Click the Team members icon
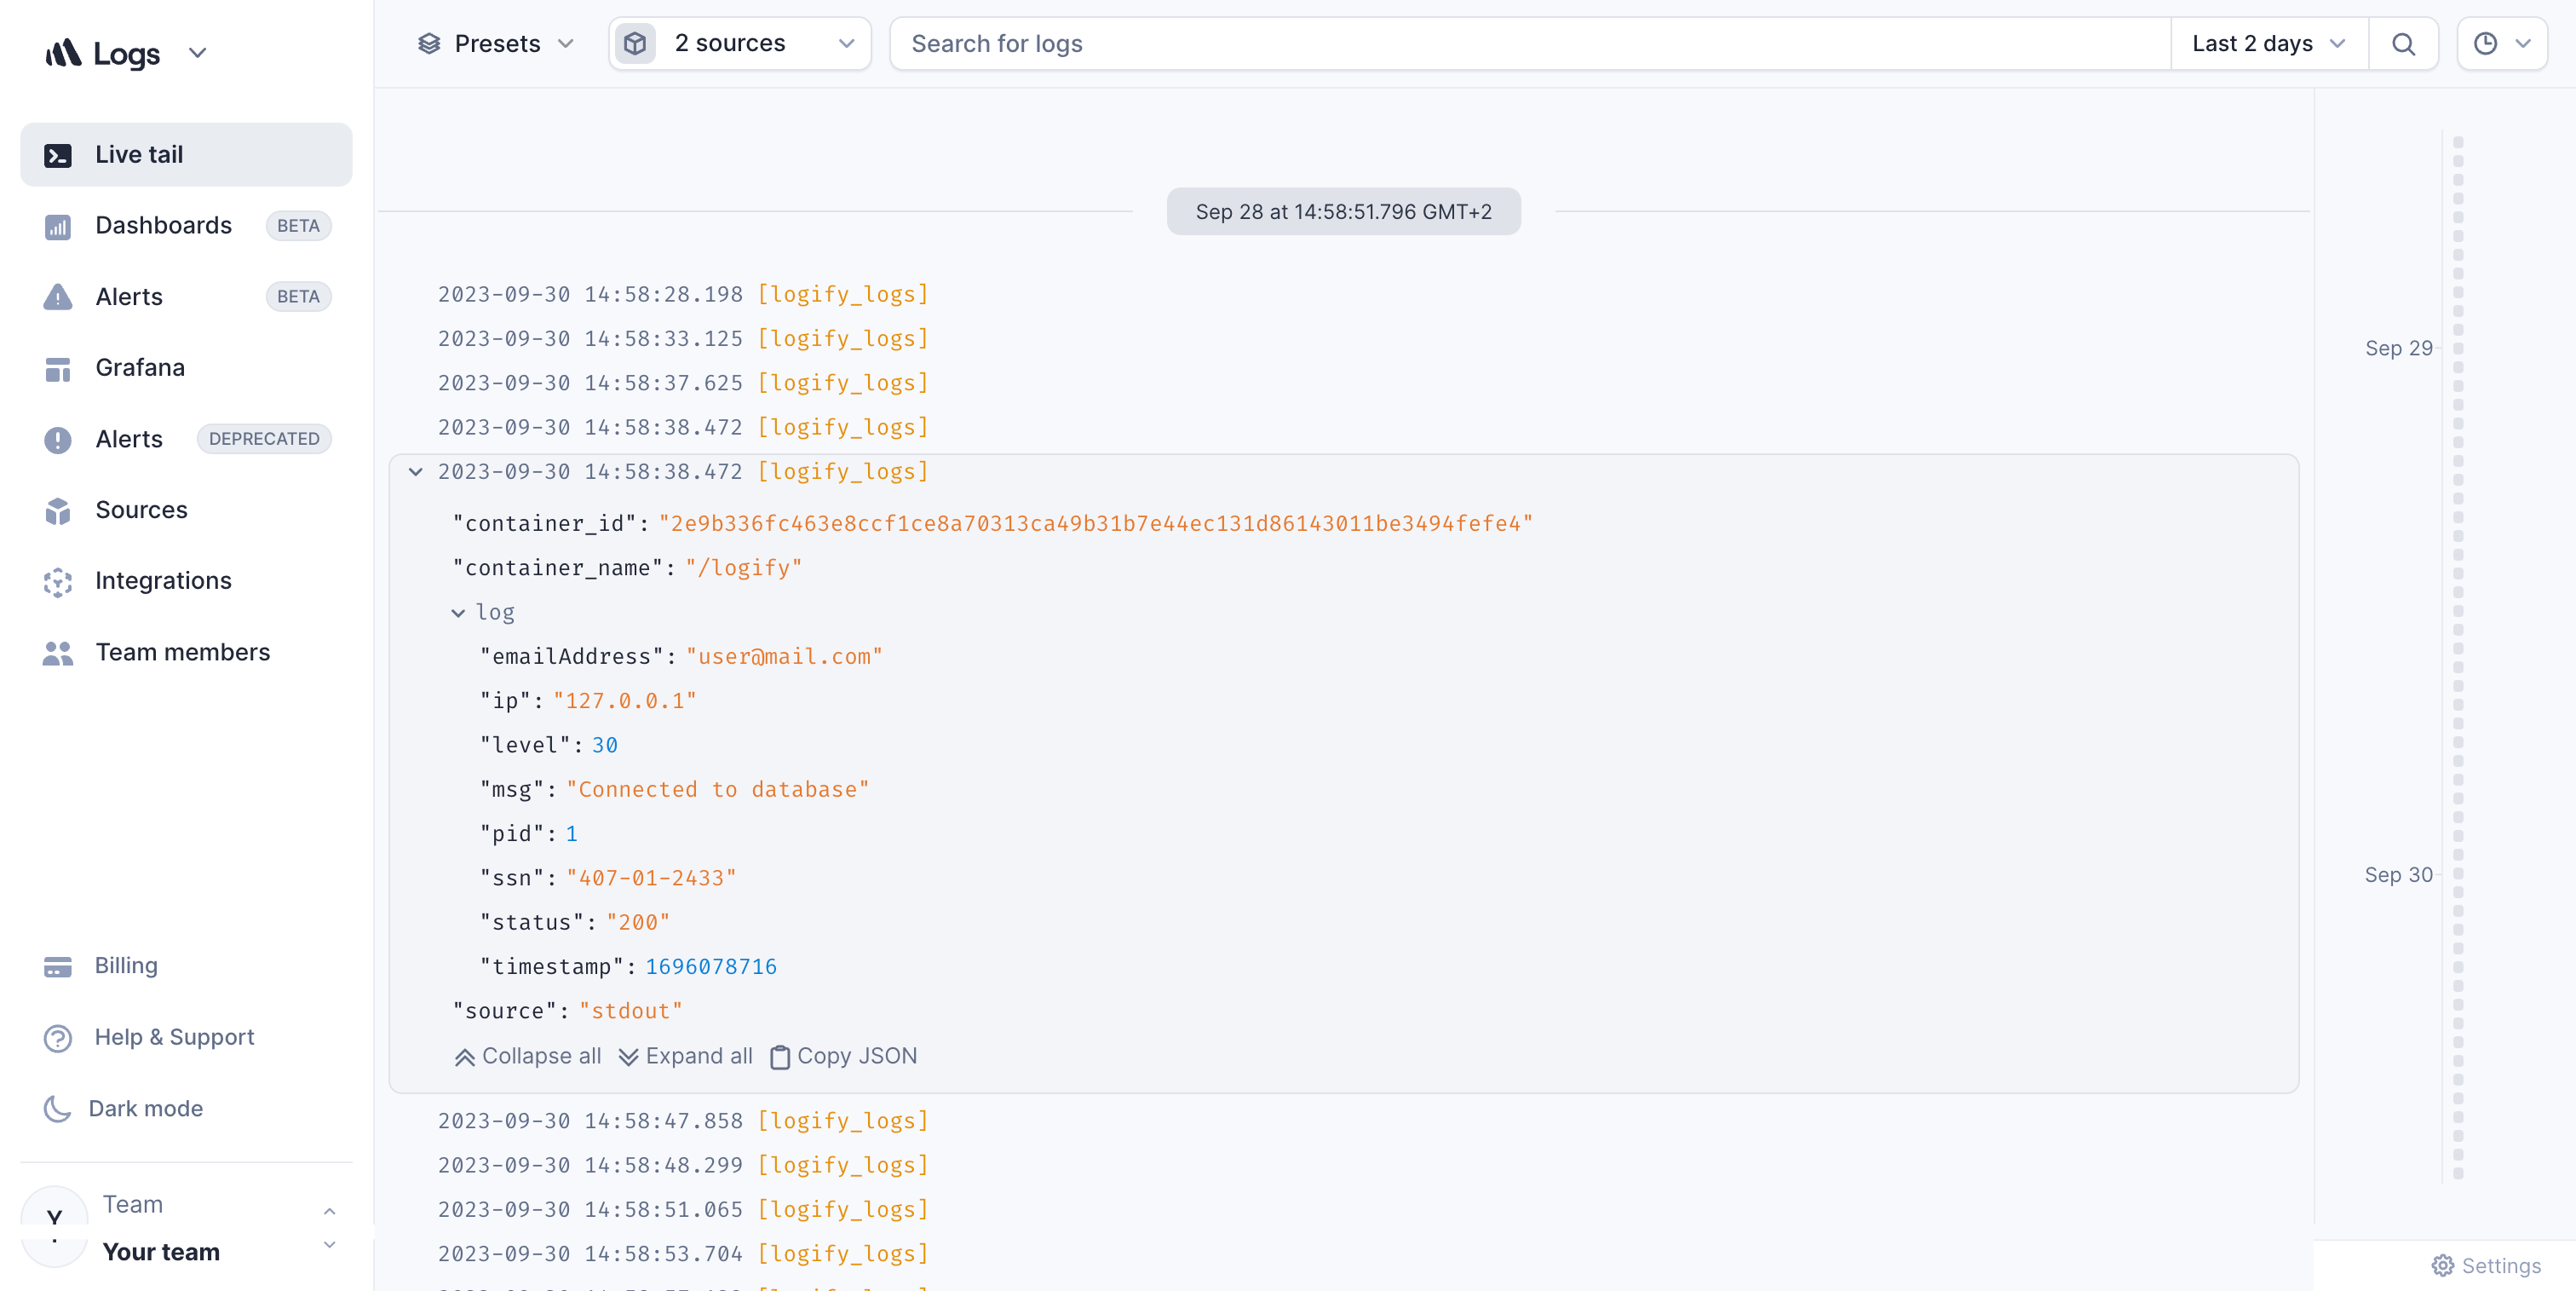The height and width of the screenshot is (1291, 2576). (58, 650)
